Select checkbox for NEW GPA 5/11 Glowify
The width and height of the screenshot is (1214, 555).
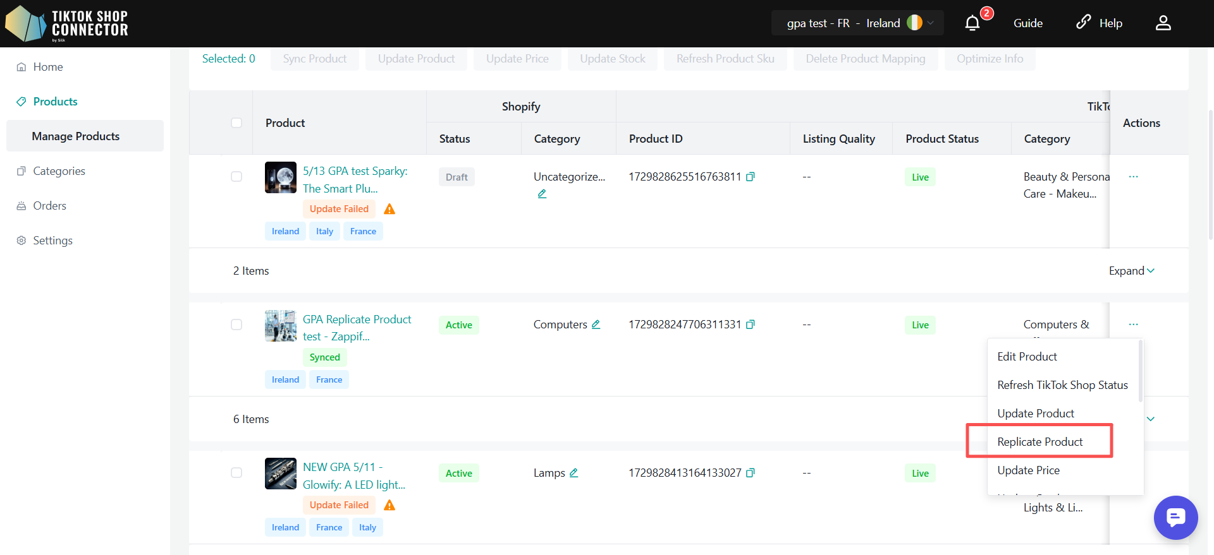236,473
